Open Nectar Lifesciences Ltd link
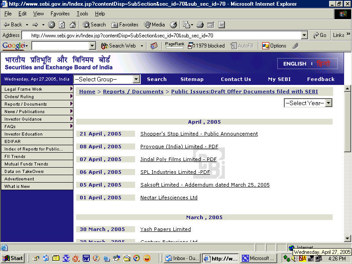The width and height of the screenshot is (352, 264). [169, 198]
